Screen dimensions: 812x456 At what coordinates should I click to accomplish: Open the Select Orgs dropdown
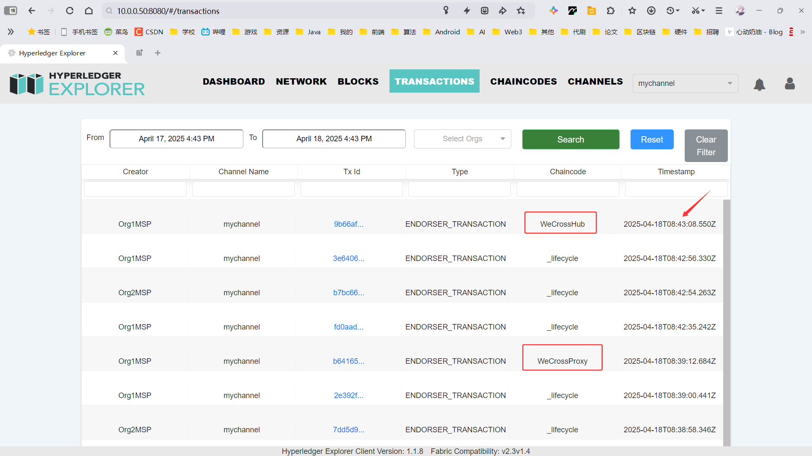pos(462,139)
